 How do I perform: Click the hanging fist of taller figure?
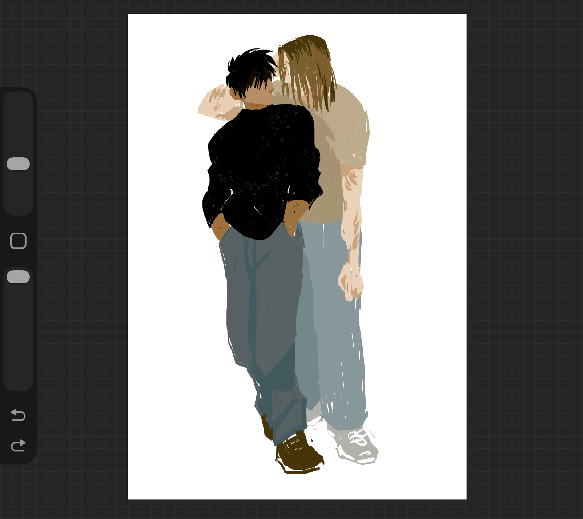[x=351, y=282]
